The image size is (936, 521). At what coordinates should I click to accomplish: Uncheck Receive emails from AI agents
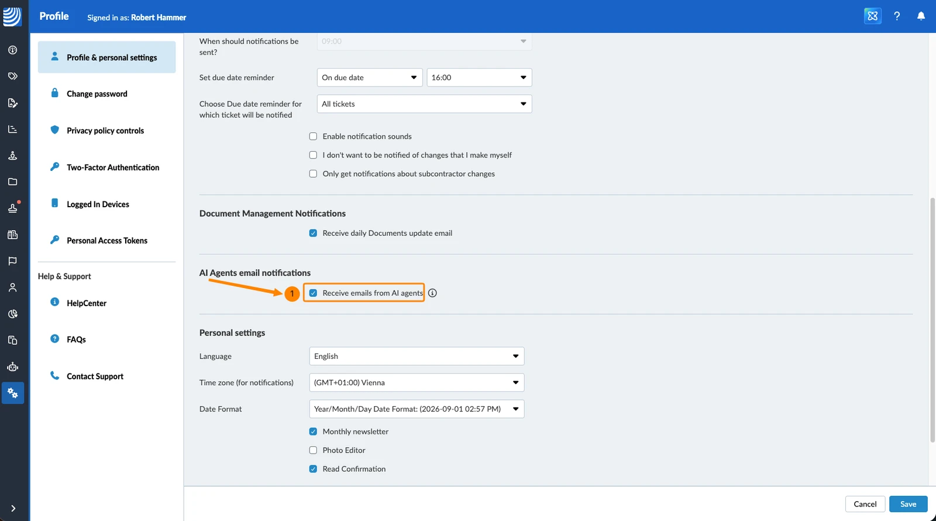[313, 293]
